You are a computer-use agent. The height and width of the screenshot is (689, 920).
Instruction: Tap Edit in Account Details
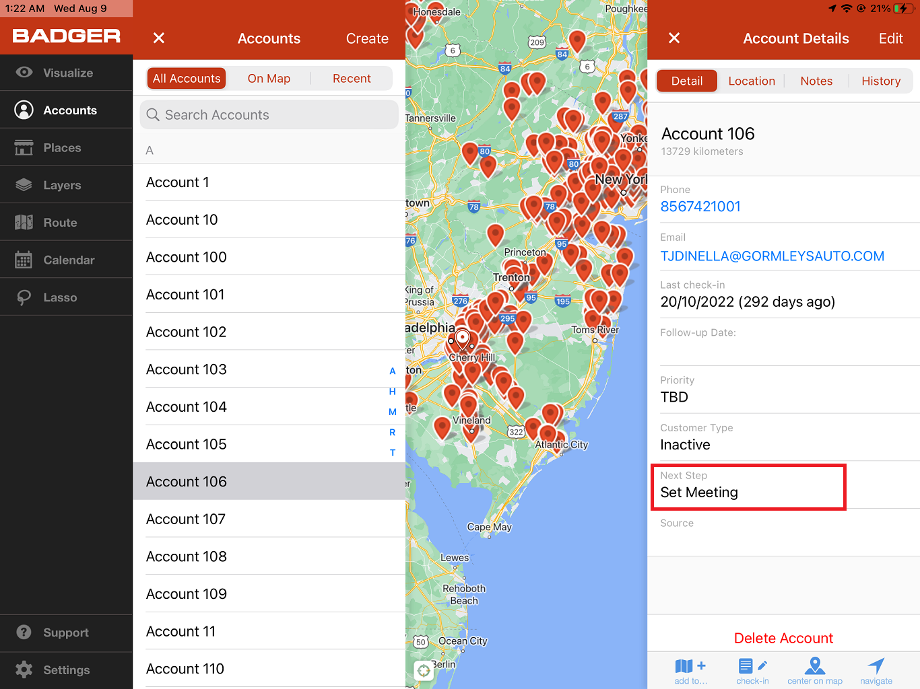(x=890, y=38)
